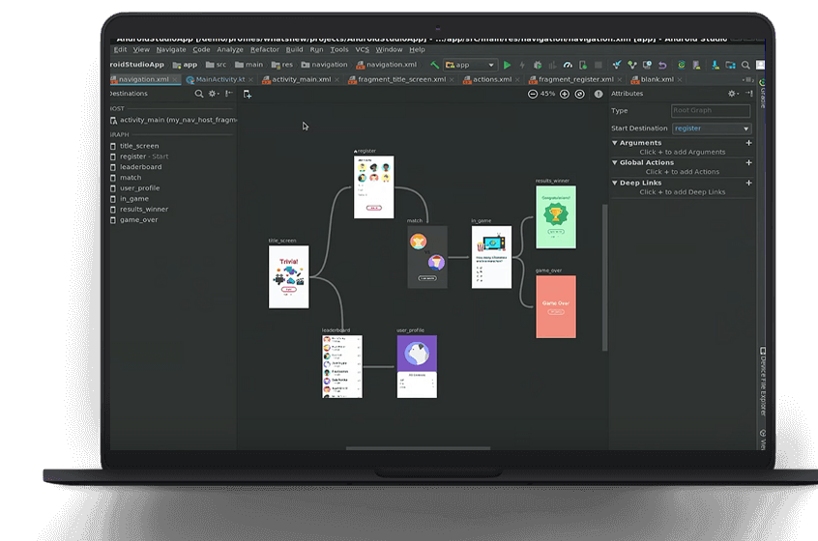Select the game_over destination thumbnail in graph

click(x=556, y=306)
